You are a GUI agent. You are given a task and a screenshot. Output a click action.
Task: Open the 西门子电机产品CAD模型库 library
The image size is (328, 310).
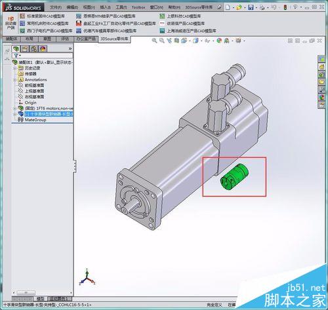(46, 31)
